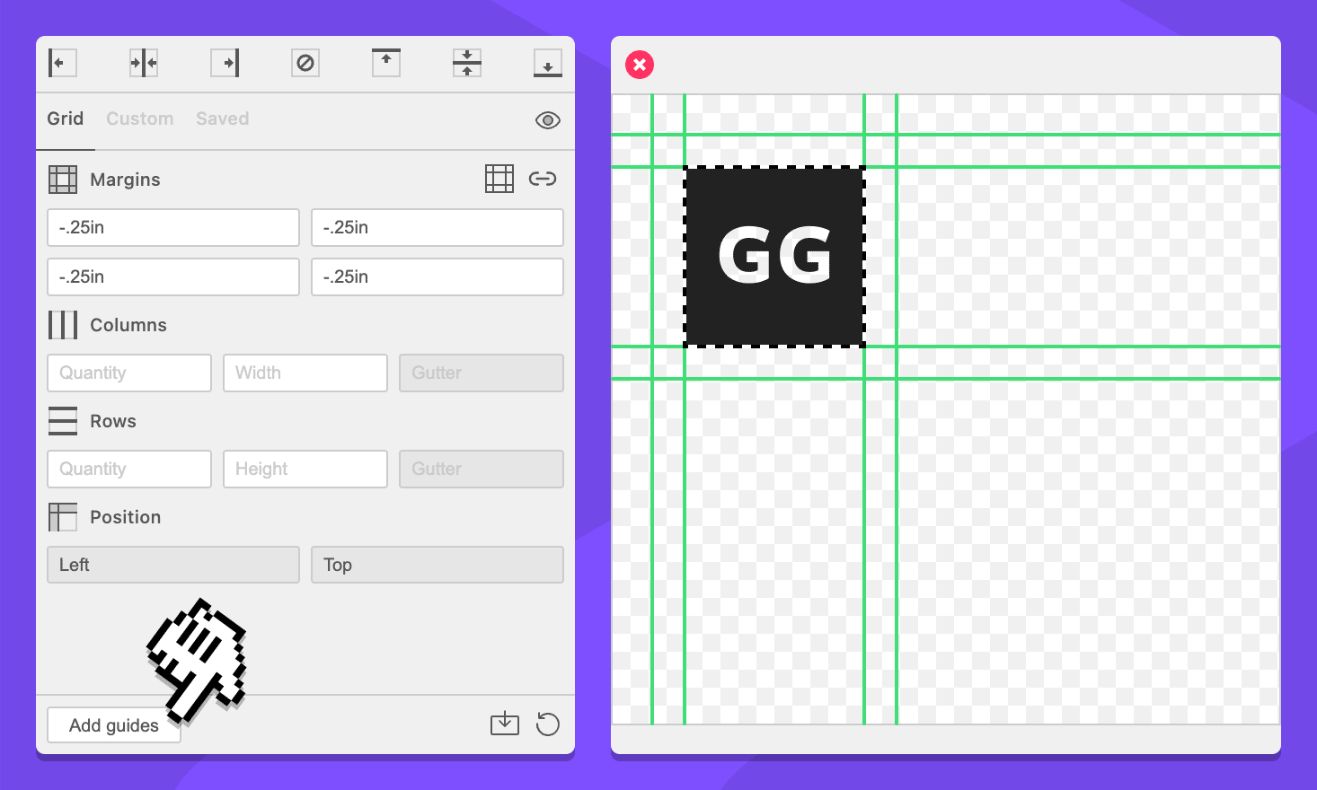The image size is (1317, 790).
Task: Toggle the grid icon beside Margins
Action: pos(499,179)
